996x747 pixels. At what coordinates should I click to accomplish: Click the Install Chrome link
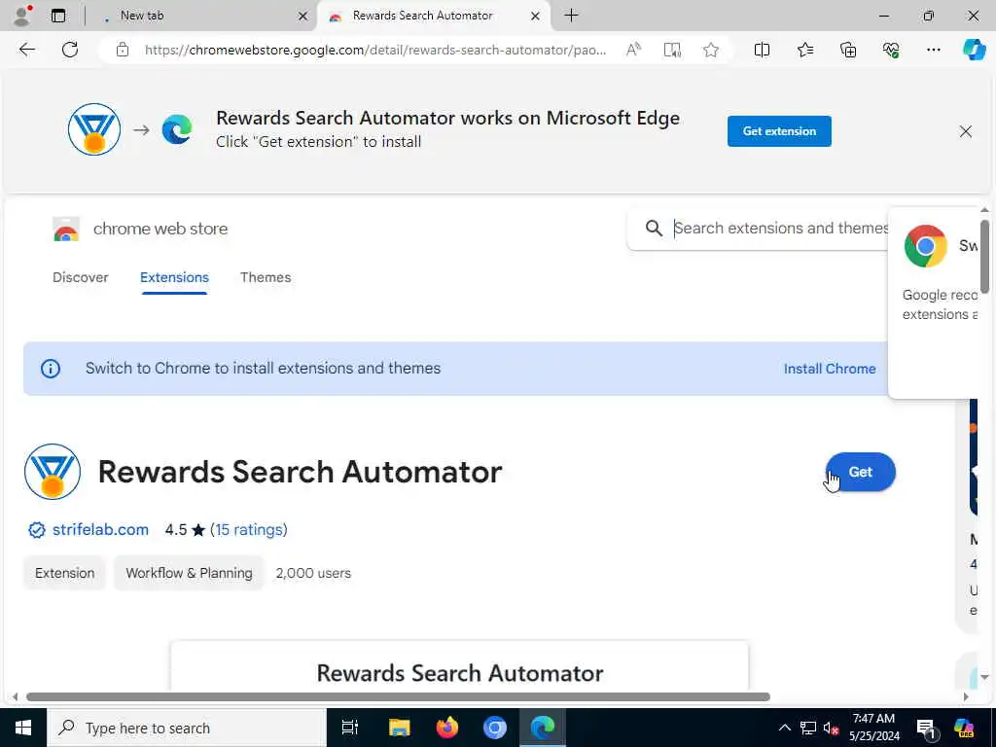click(829, 369)
